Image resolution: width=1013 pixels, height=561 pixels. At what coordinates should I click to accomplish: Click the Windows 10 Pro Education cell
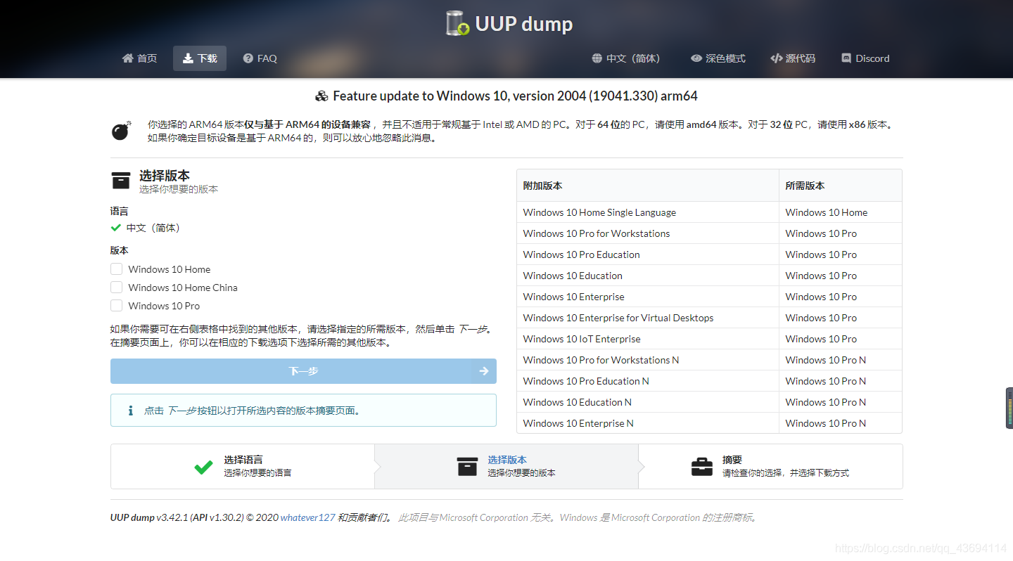tap(648, 254)
